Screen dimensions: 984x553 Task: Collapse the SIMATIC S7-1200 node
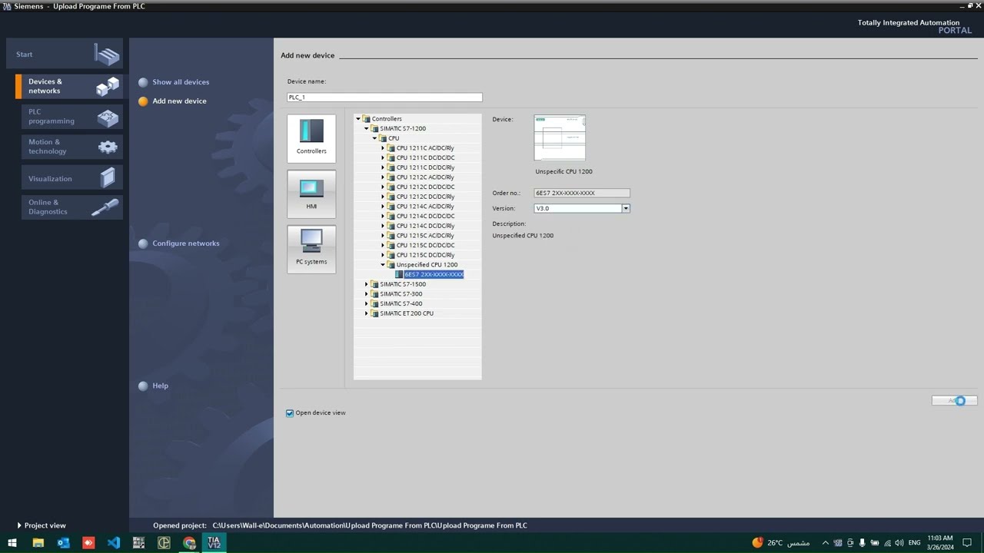point(367,129)
